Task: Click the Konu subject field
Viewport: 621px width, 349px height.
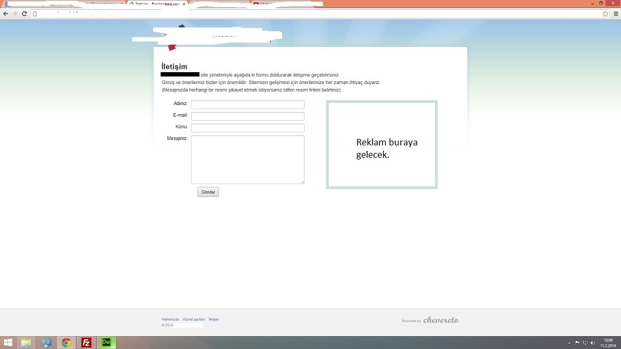Action: click(x=247, y=128)
